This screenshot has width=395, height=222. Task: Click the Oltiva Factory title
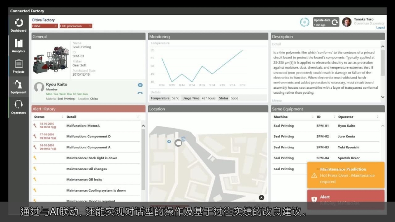pos(43,20)
